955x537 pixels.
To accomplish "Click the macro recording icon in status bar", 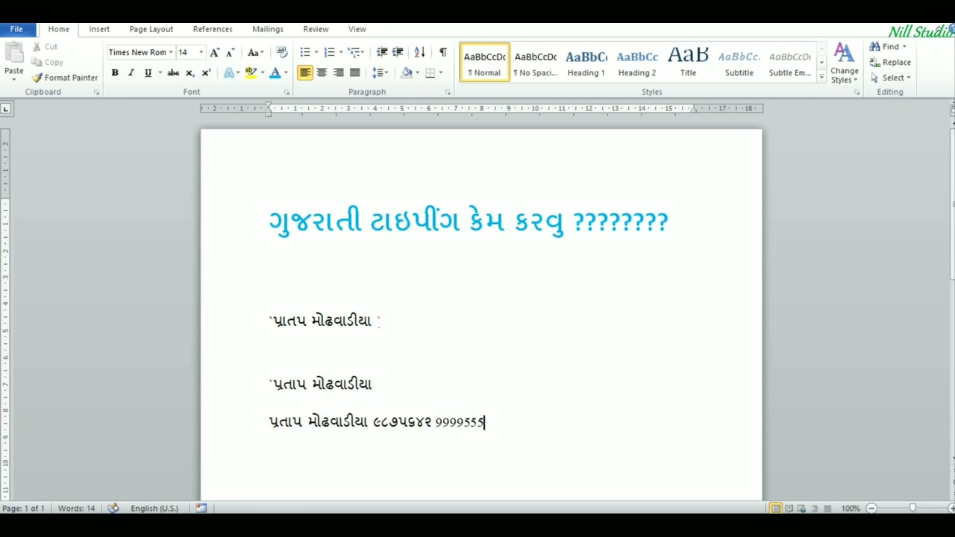I will 201,508.
